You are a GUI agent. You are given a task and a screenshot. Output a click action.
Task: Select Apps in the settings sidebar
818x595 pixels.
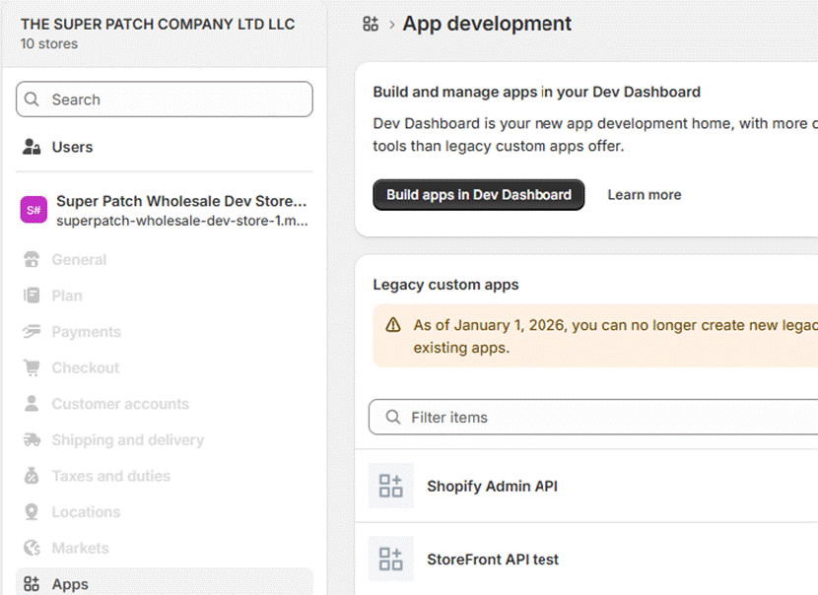point(165,582)
